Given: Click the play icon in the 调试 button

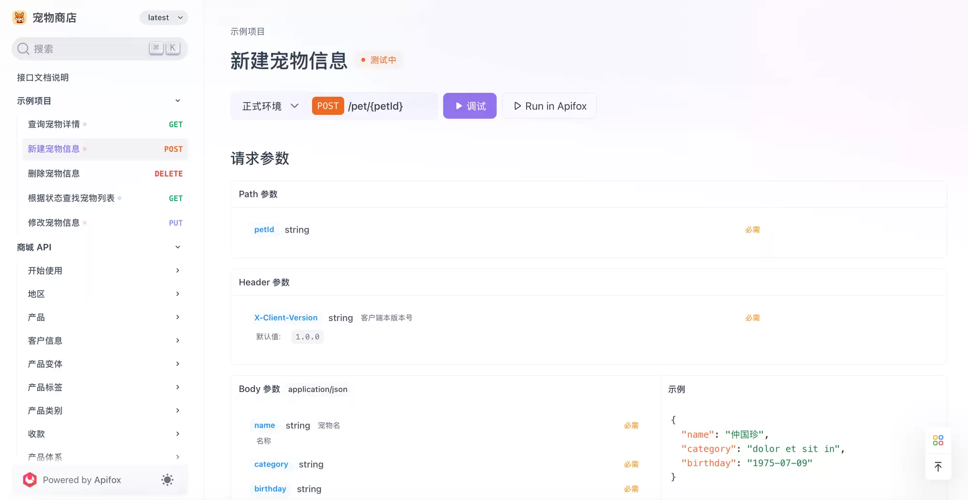Looking at the screenshot, I should pyautogui.click(x=458, y=106).
